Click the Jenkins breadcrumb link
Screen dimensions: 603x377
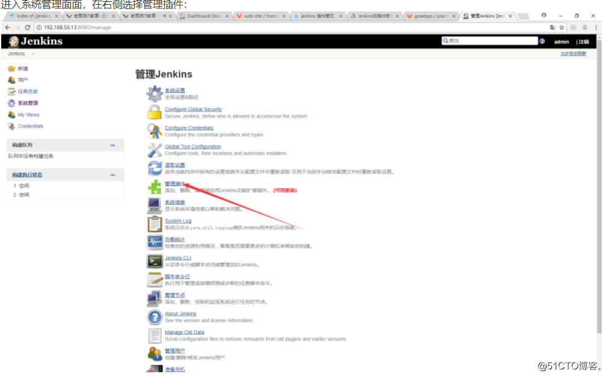(16, 54)
